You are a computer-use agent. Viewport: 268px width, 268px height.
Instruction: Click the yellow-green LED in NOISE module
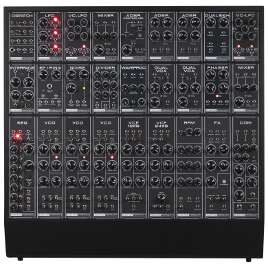click(x=85, y=88)
